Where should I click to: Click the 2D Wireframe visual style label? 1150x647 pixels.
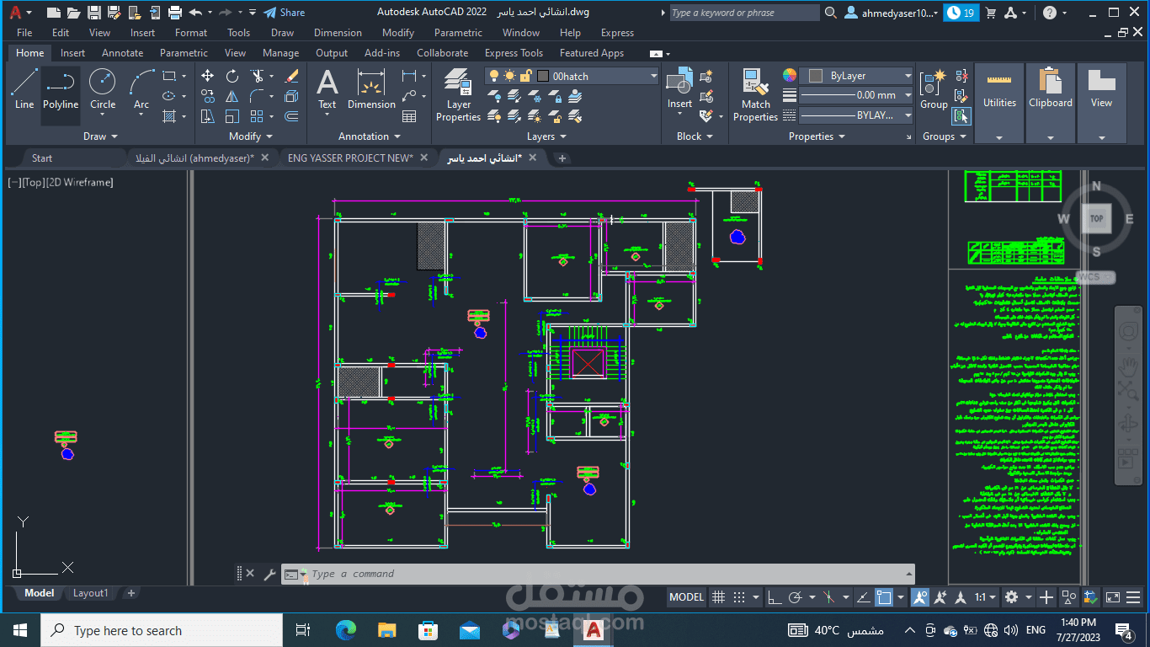80,182
